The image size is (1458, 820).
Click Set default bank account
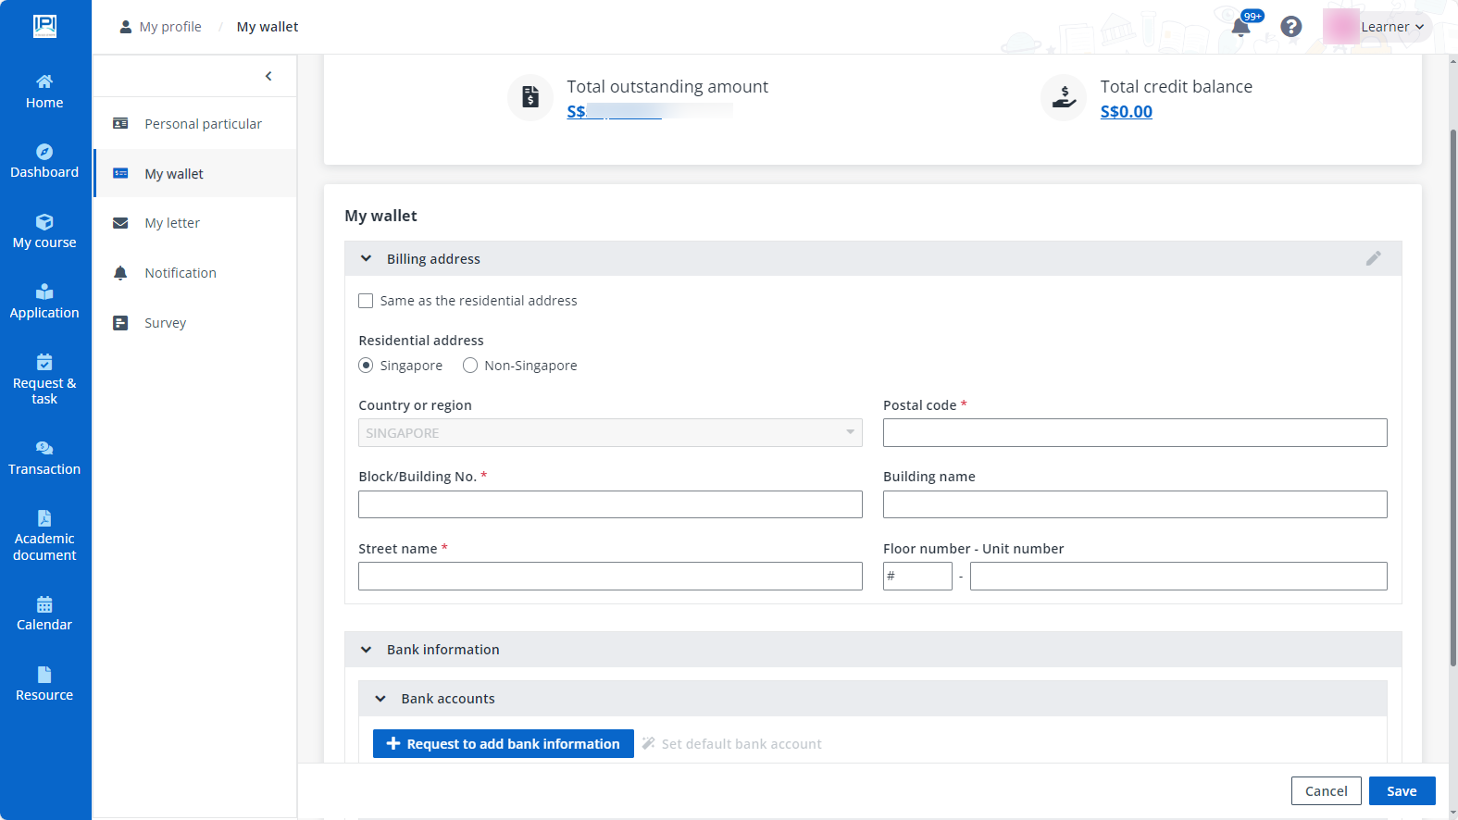[732, 744]
